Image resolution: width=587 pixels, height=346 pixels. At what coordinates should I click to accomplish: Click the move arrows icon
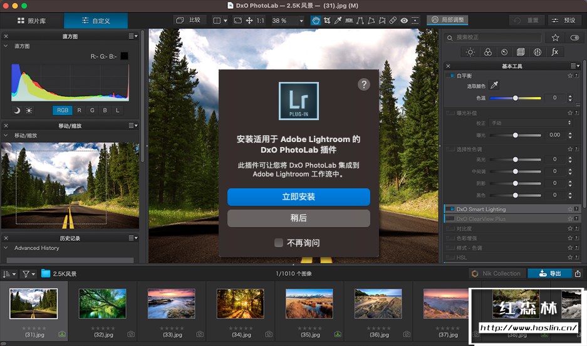[249, 21]
